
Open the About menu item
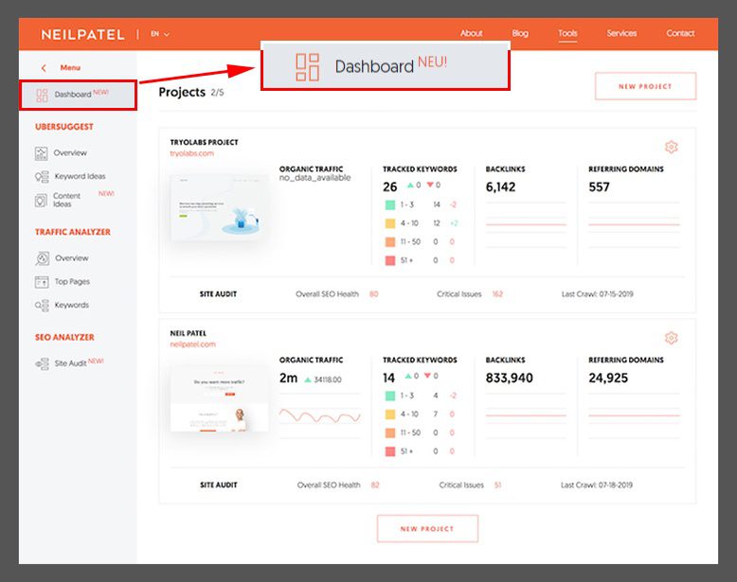[x=472, y=33]
